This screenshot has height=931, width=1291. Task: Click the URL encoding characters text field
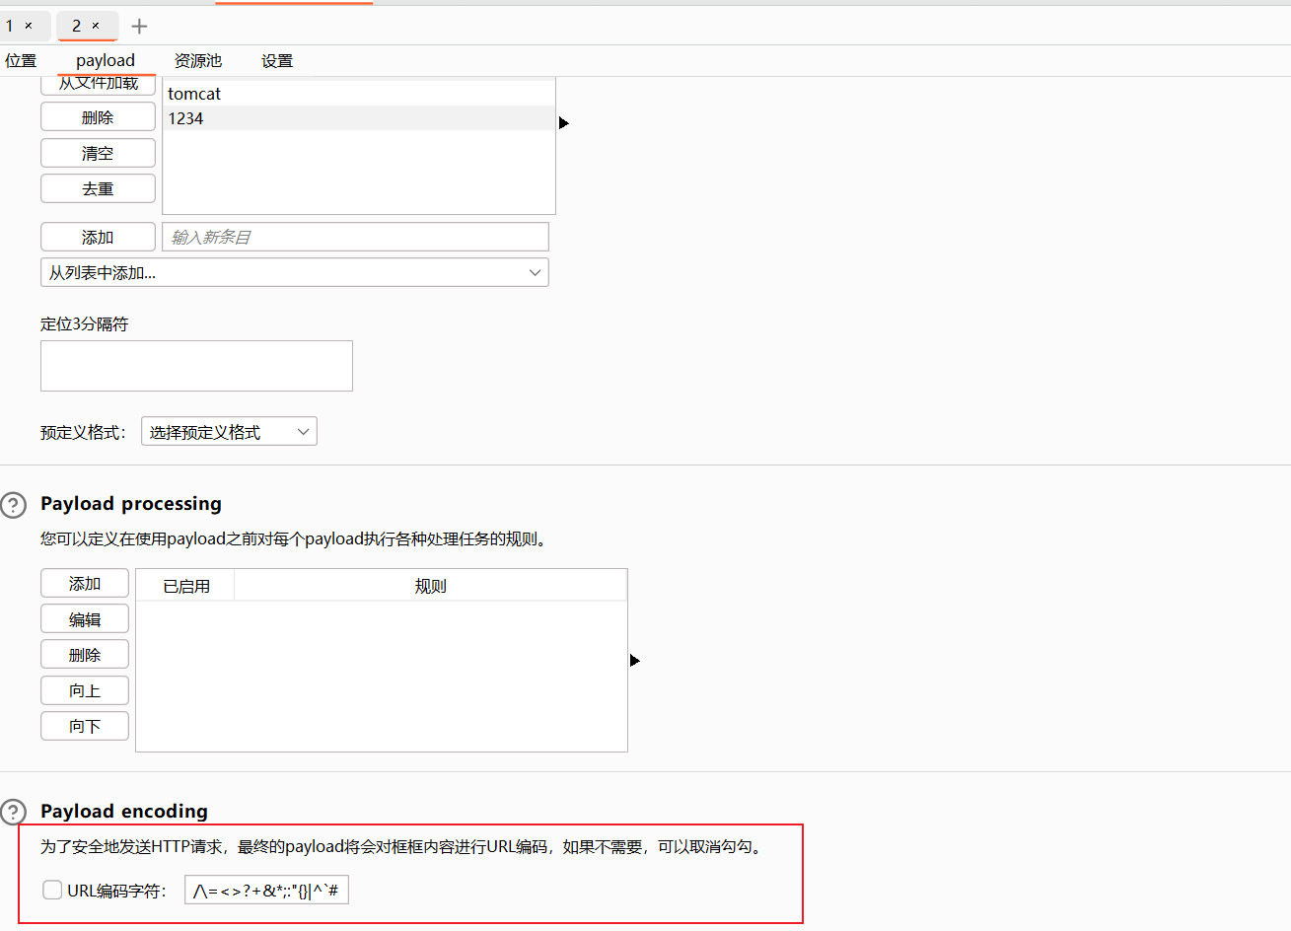click(x=266, y=891)
